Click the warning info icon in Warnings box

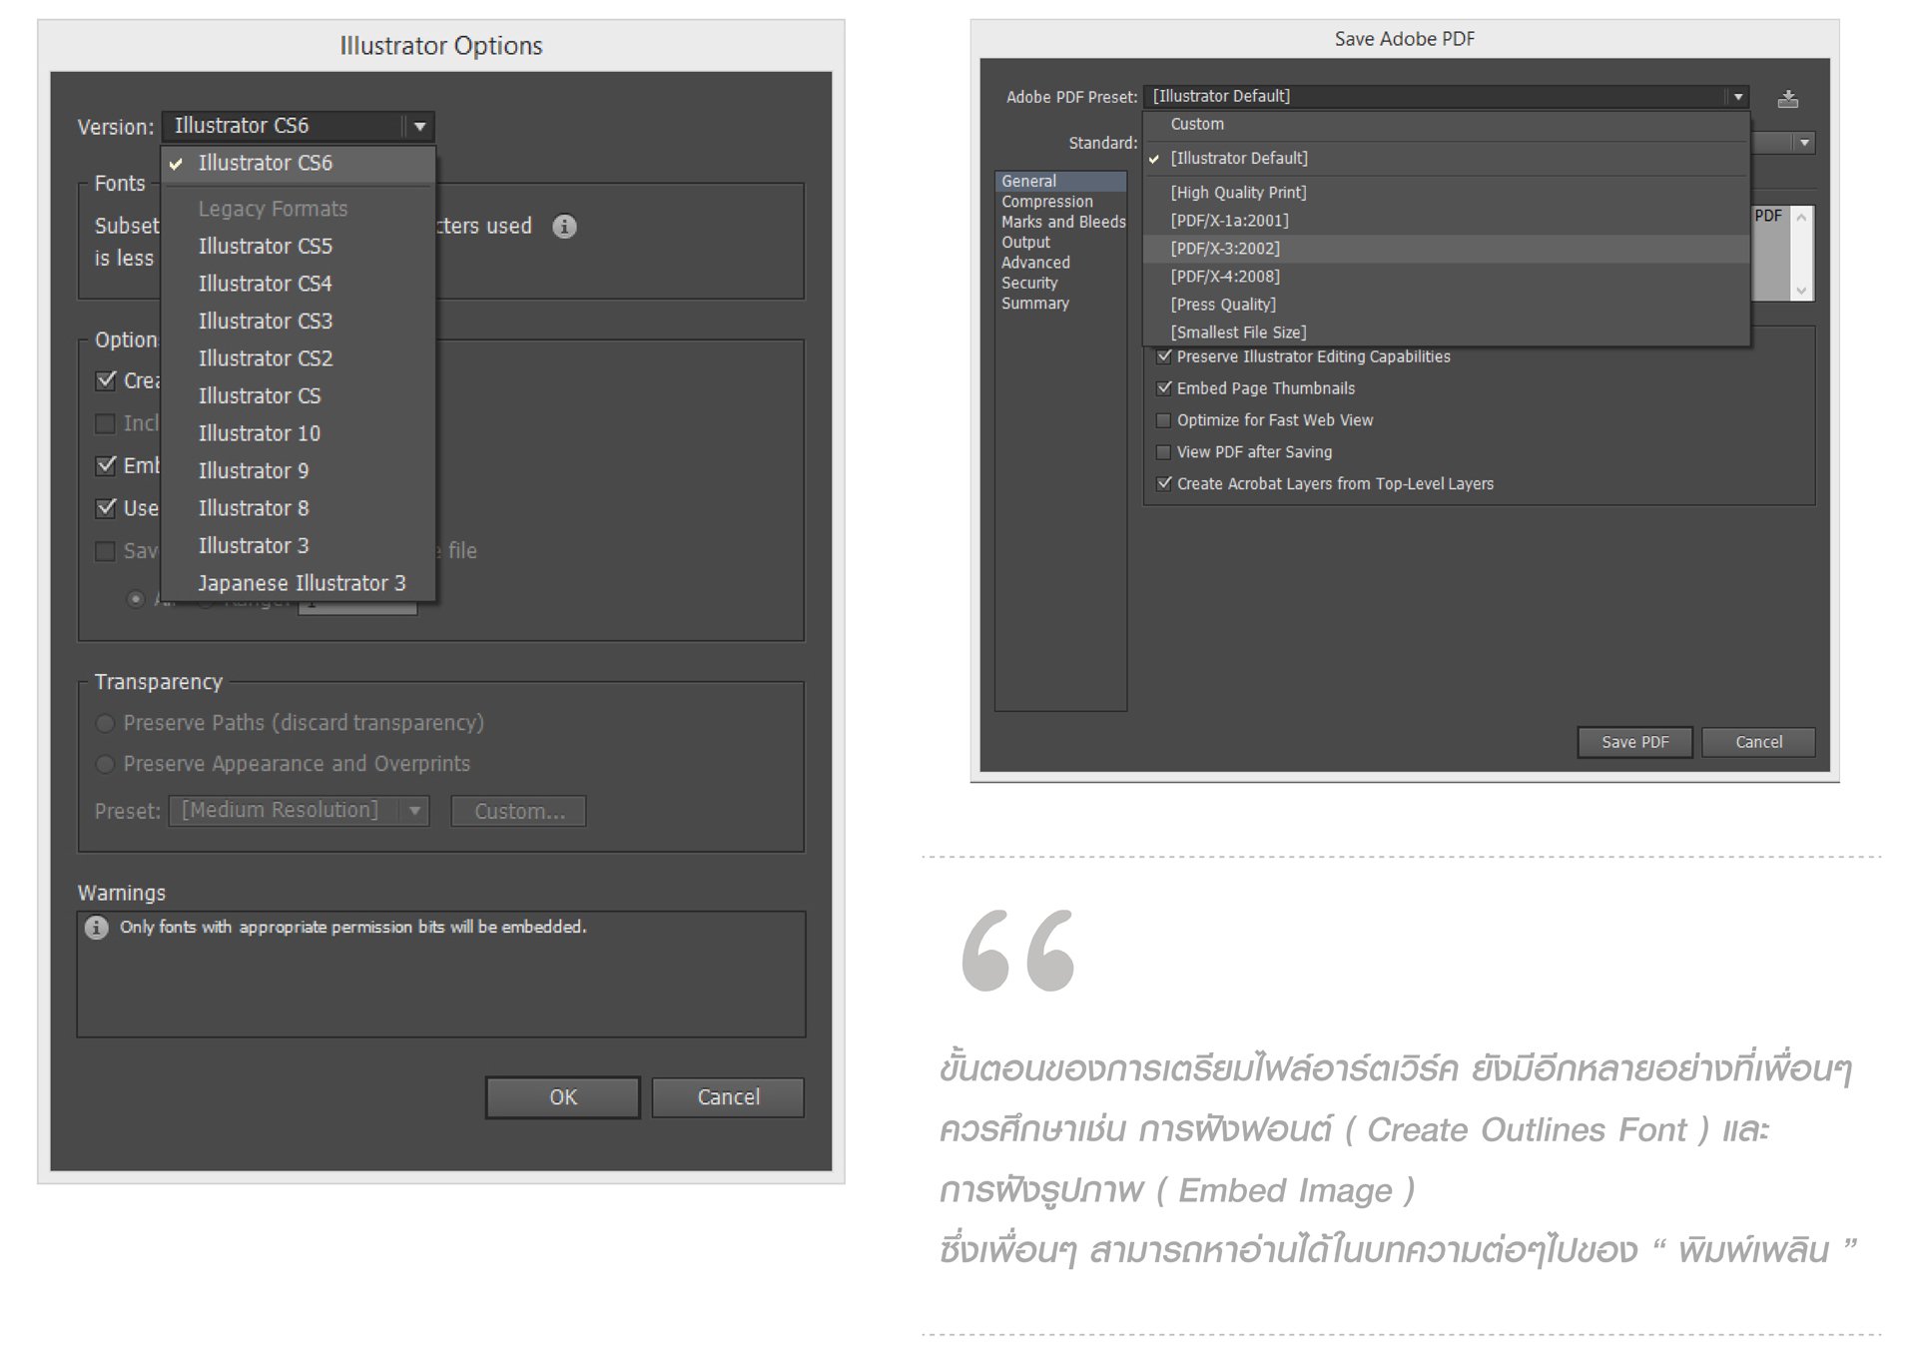(x=96, y=928)
